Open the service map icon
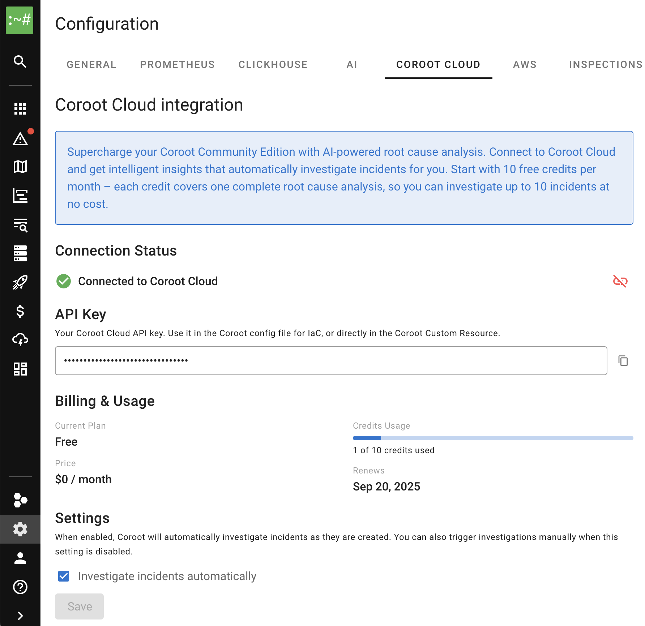The height and width of the screenshot is (626, 645). [20, 167]
